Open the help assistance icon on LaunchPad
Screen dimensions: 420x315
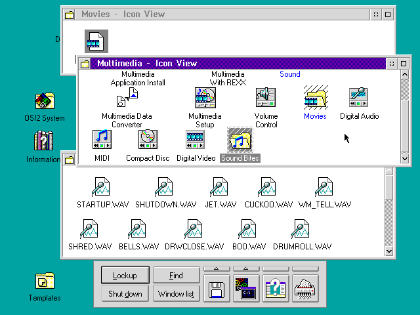point(276,289)
